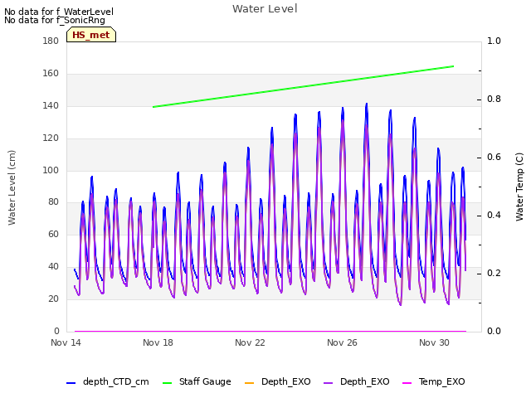This screenshot has height=398, width=531.
Task: Click the 'Water Temp (C)' axis label
Action: (x=519, y=187)
